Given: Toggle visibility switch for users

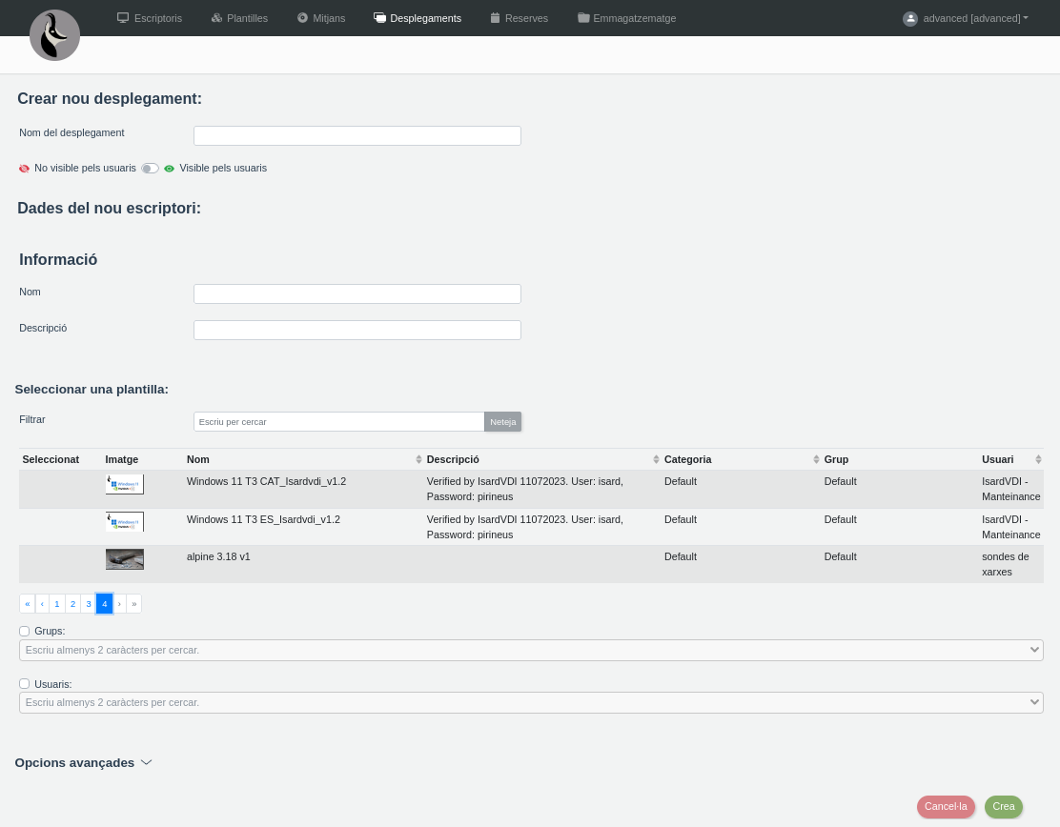Looking at the screenshot, I should point(150,169).
